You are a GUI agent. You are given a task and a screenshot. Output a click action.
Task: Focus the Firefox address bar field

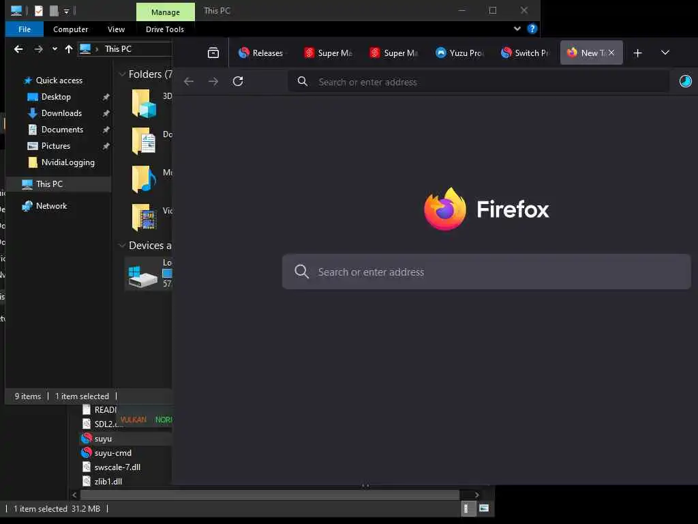(479, 82)
